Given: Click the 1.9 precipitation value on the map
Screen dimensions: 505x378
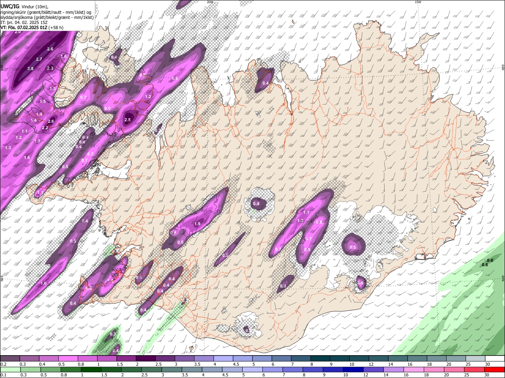Looking at the screenshot, I should coord(198,224).
